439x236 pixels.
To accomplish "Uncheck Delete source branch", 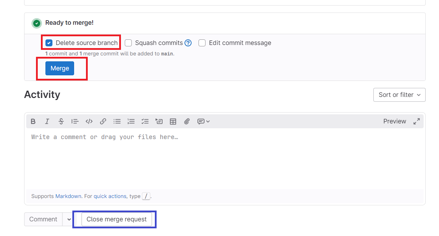I will click(x=49, y=43).
